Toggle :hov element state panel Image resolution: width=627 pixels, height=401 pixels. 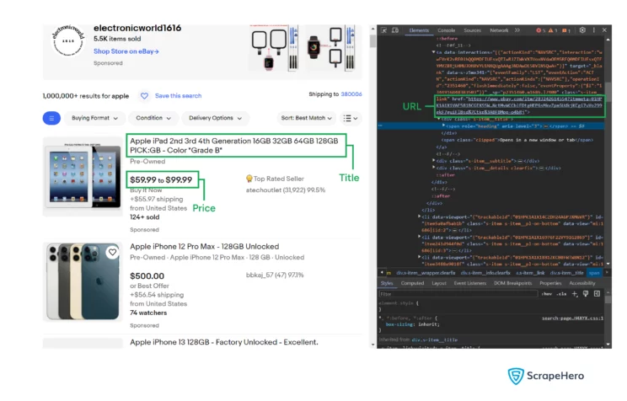coord(547,294)
